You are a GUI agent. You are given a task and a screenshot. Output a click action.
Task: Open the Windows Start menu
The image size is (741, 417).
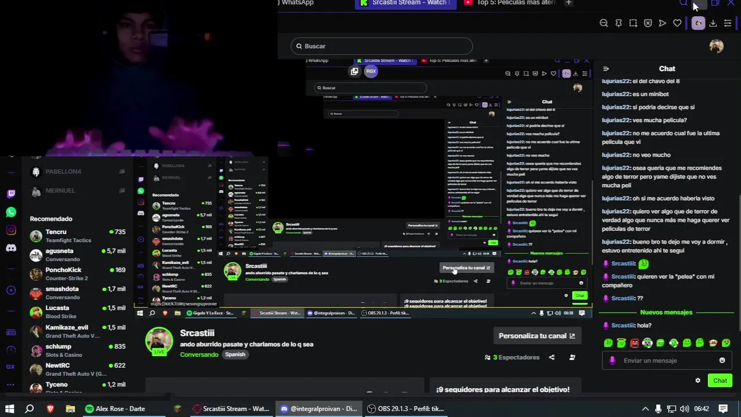tap(10, 409)
